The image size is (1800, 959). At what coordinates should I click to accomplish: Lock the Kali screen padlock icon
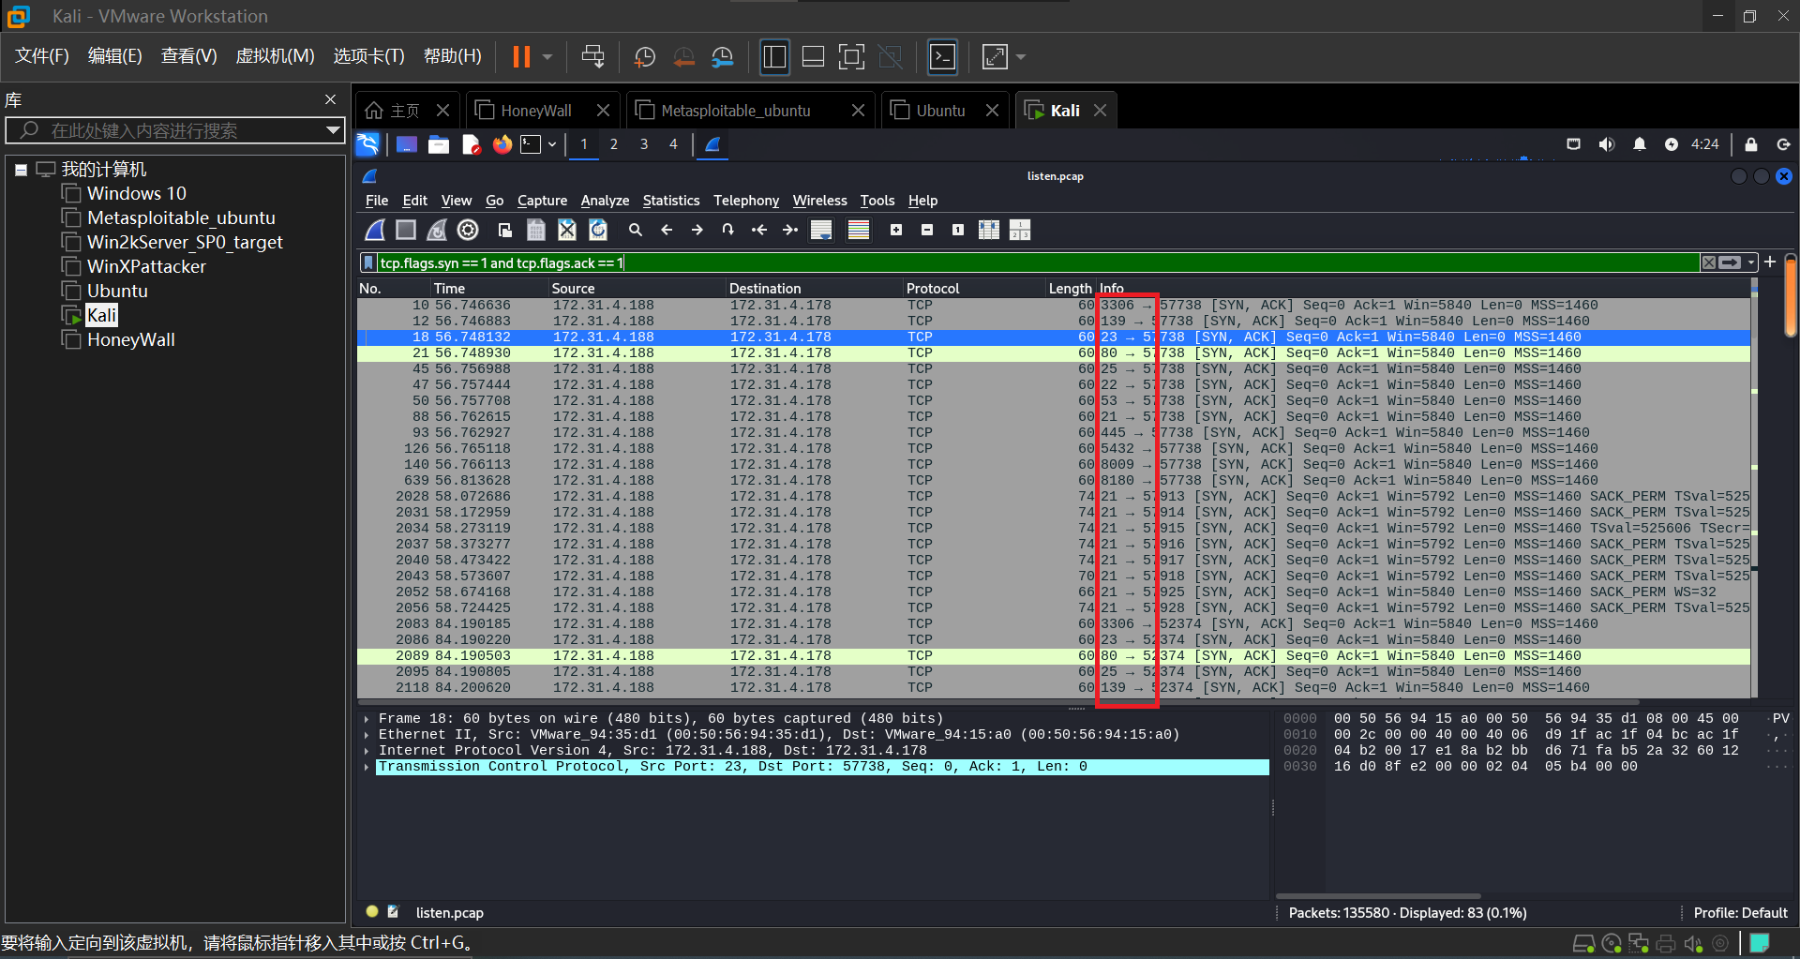1750,144
